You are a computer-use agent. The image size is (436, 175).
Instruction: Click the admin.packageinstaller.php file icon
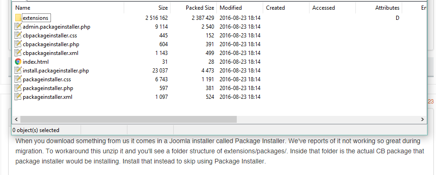point(18,27)
